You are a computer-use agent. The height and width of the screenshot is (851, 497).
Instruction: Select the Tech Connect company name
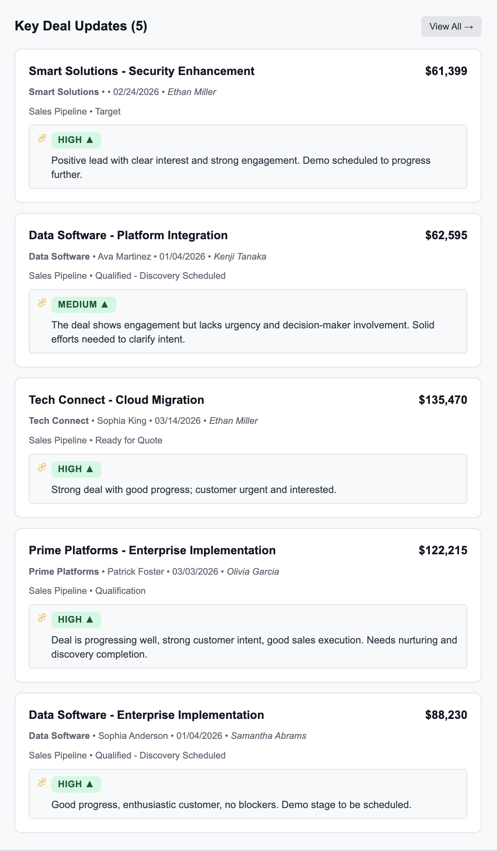(59, 421)
